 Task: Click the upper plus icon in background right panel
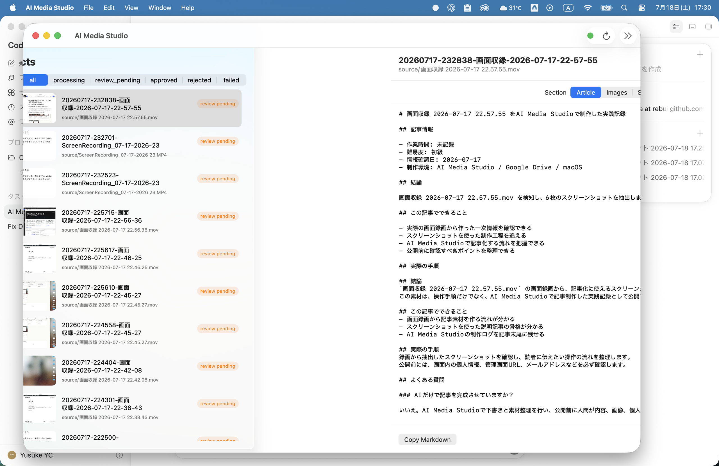click(x=700, y=55)
